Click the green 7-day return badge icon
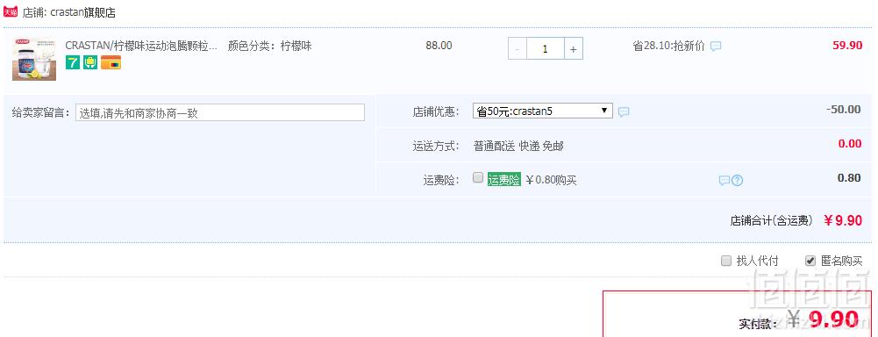 tap(73, 62)
